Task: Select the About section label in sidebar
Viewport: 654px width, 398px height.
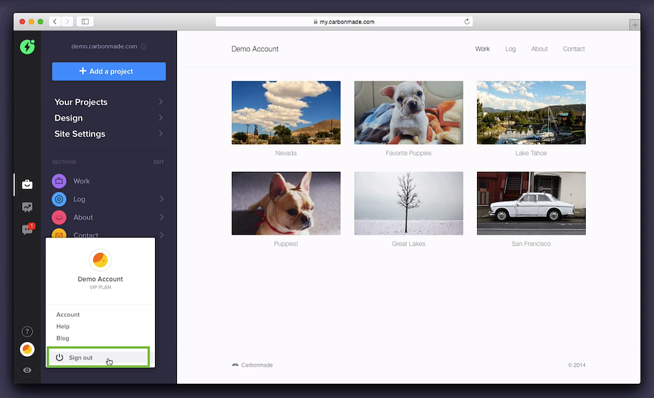Action: (x=83, y=217)
